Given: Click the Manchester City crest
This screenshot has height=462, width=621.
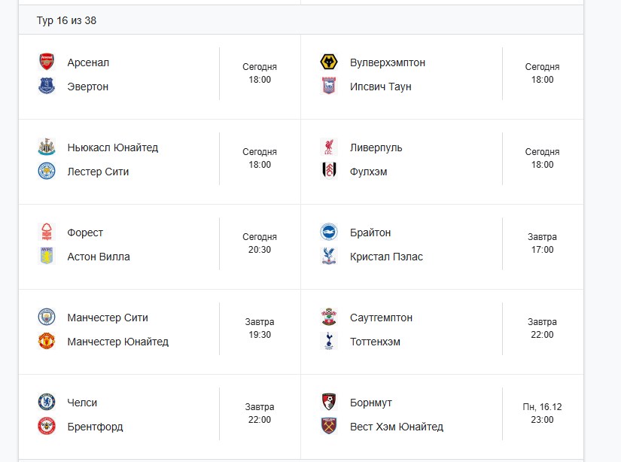Looking at the screenshot, I should coord(47,318).
